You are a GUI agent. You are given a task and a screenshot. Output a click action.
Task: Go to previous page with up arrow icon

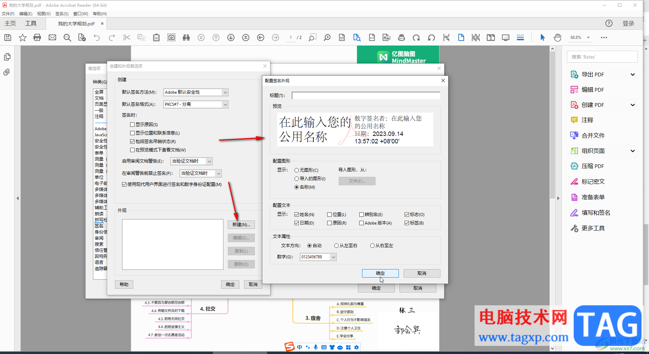pos(216,38)
